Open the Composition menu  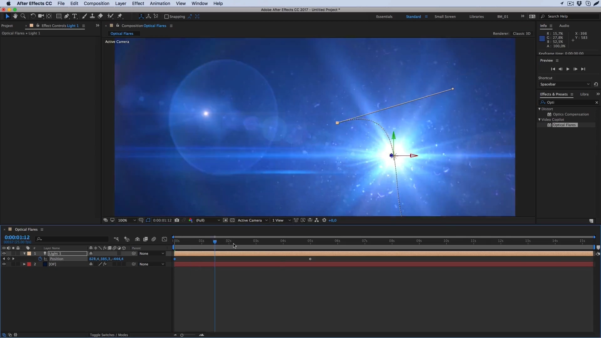96,3
